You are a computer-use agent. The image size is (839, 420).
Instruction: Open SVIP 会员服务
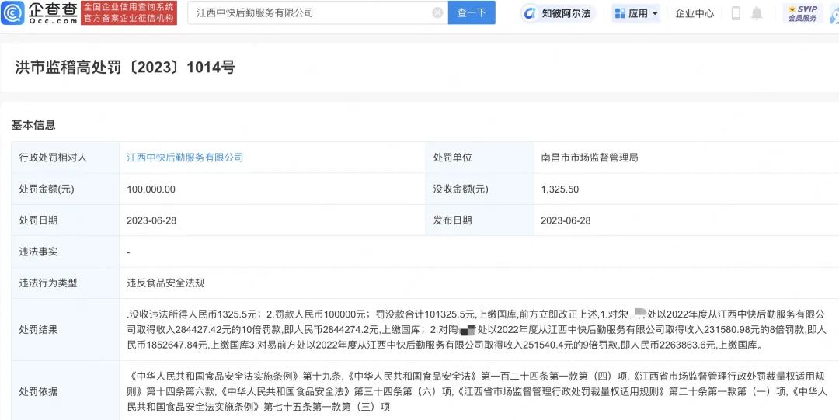click(802, 13)
